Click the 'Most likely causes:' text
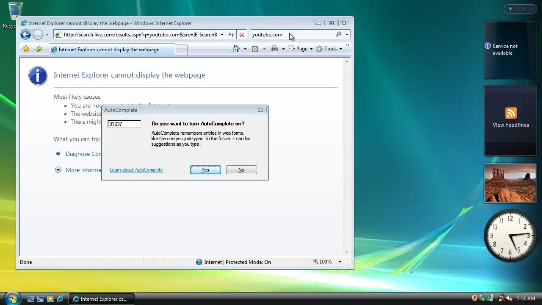Screen dimensions: 542x305 click(77, 97)
